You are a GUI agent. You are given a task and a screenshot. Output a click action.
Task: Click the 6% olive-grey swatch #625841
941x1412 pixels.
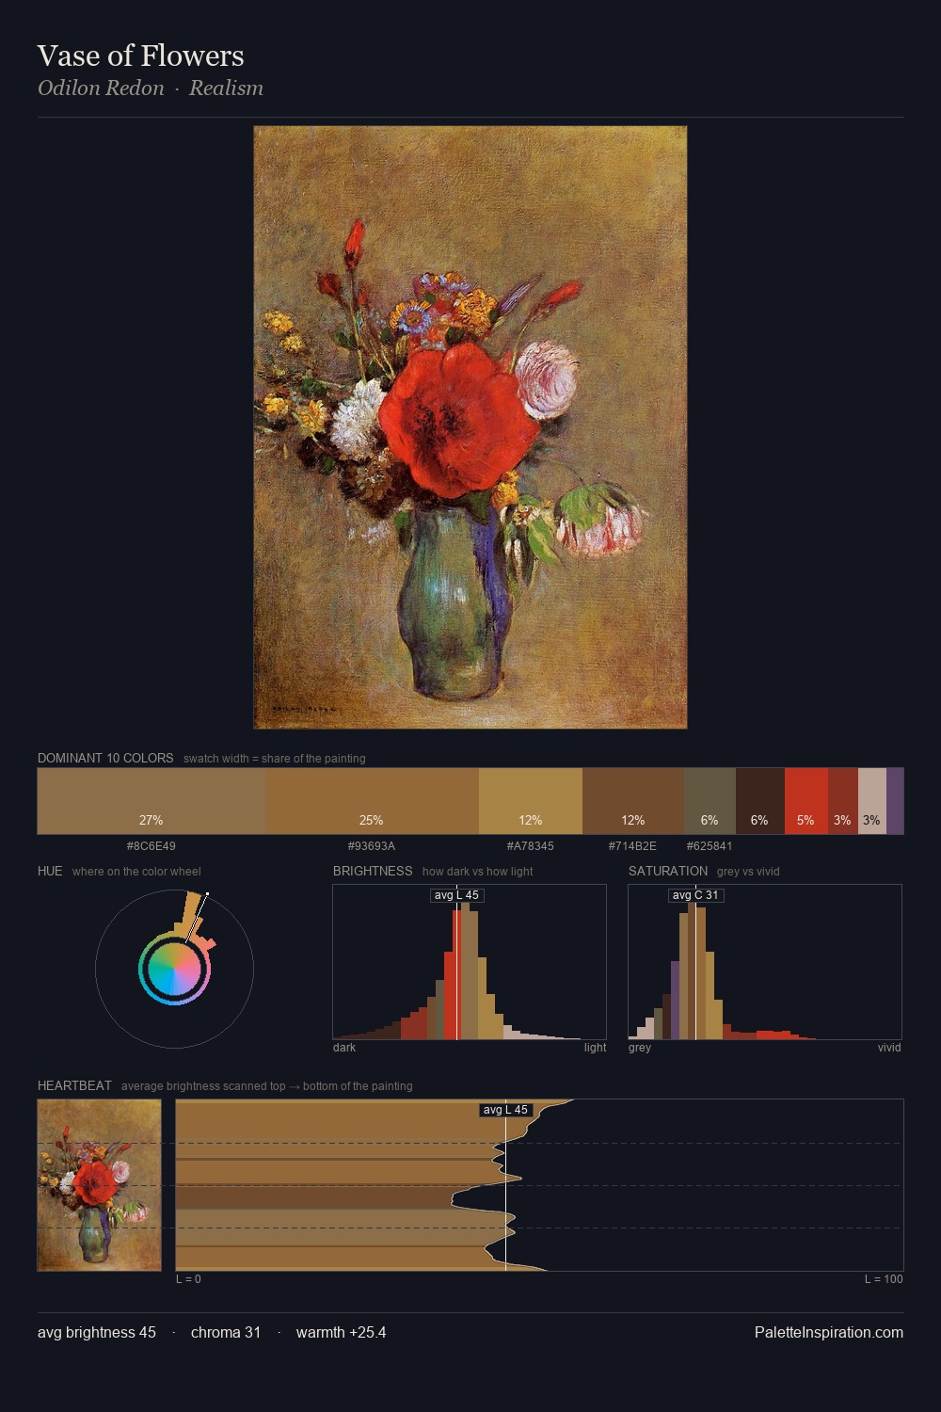click(x=710, y=801)
